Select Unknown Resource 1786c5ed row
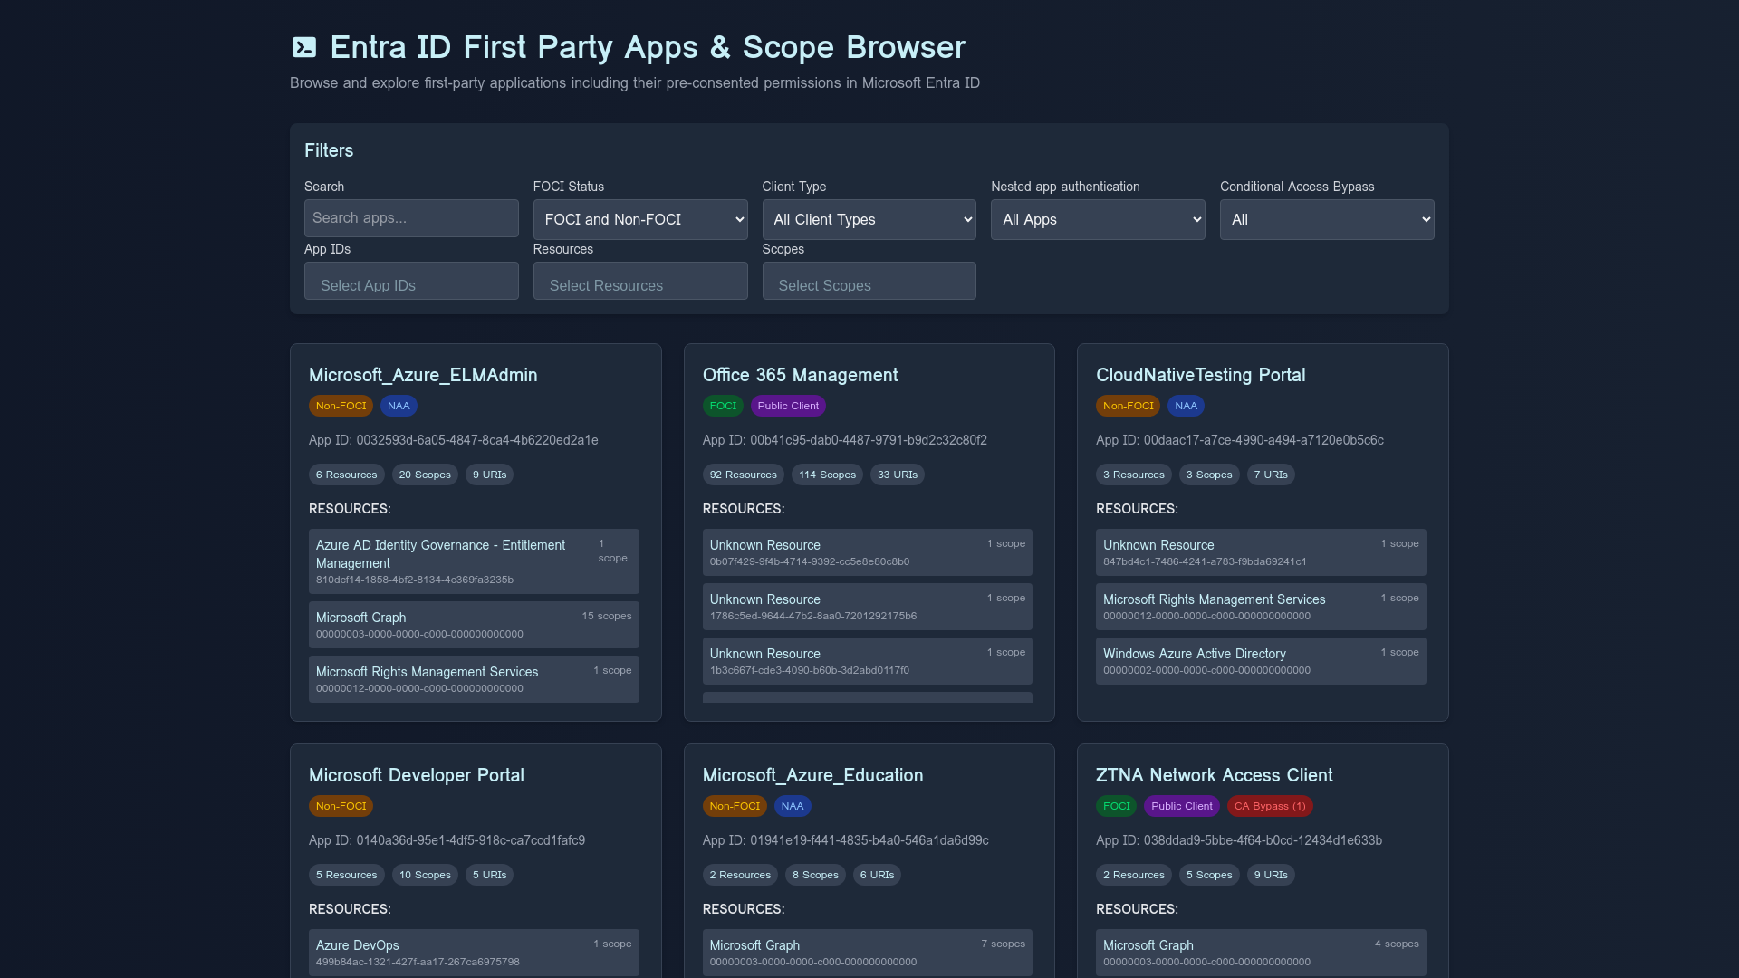Viewport: 1739px width, 978px height. [x=867, y=607]
